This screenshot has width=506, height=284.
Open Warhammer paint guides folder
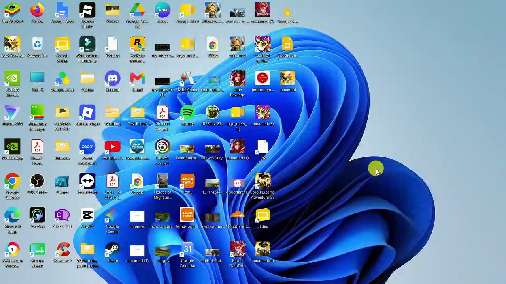[x=87, y=249]
